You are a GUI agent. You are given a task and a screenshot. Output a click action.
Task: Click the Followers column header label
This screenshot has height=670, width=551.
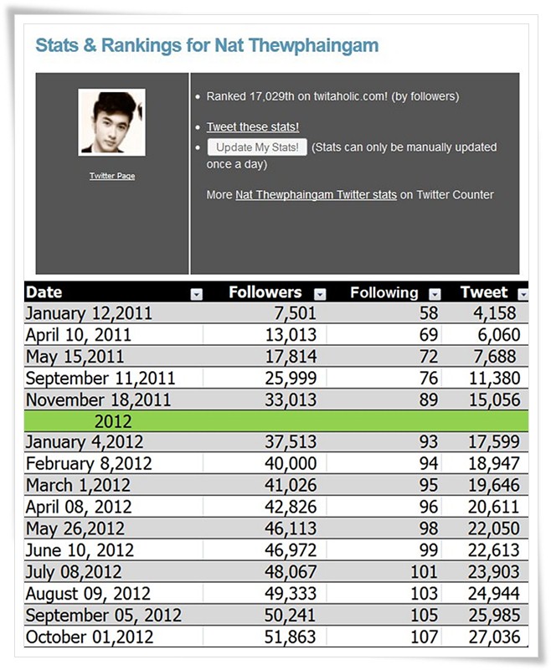(265, 292)
